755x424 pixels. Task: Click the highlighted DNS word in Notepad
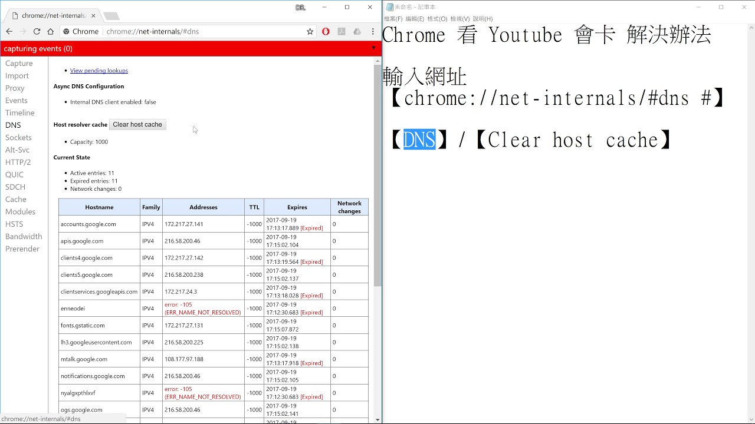pyautogui.click(x=419, y=140)
